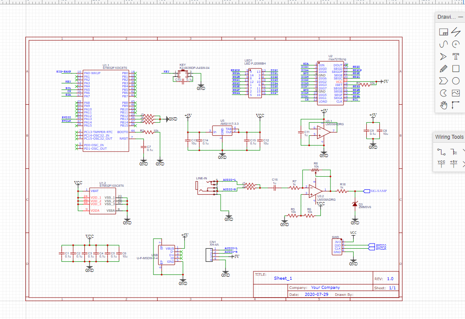Select the U-F-M5DW-Y-4 USB label
The width and height of the screenshot is (465, 319).
click(x=147, y=258)
